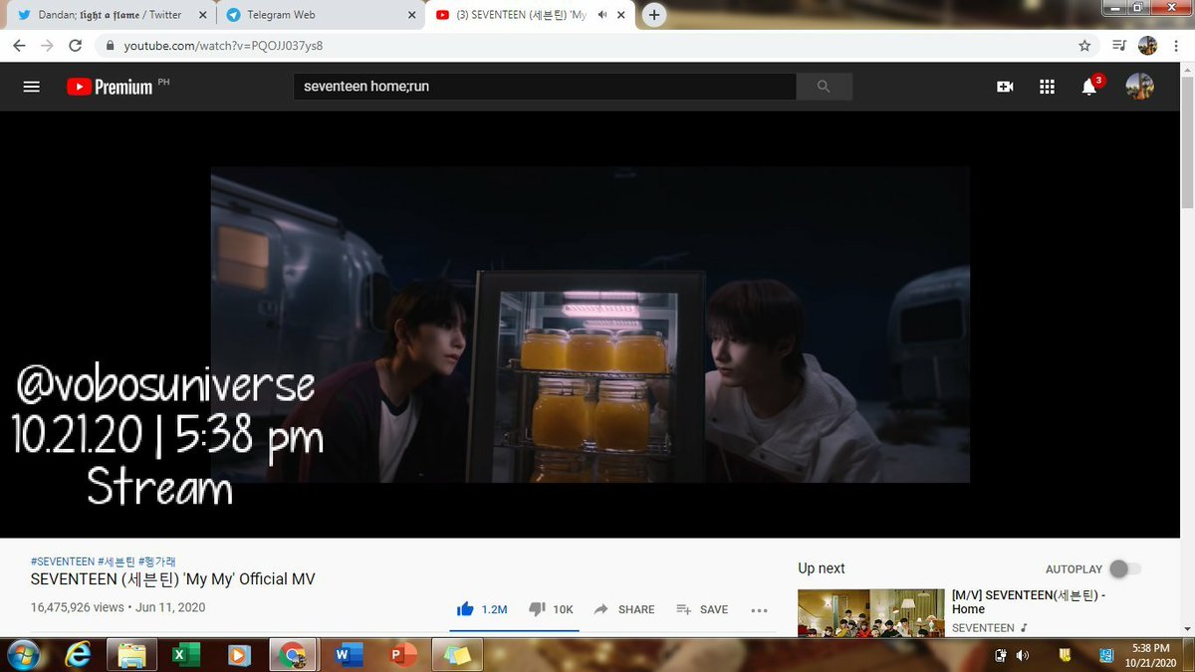1195x672 pixels.
Task: Like the video with thumbs-up 1.2M
Action: (x=482, y=609)
